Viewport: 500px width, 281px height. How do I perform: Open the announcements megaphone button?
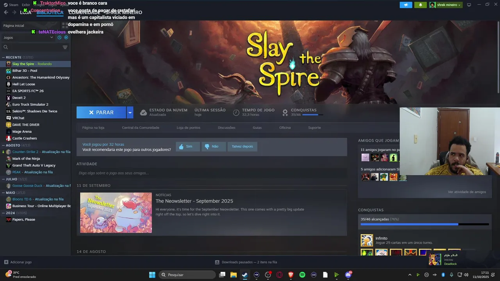(406, 5)
